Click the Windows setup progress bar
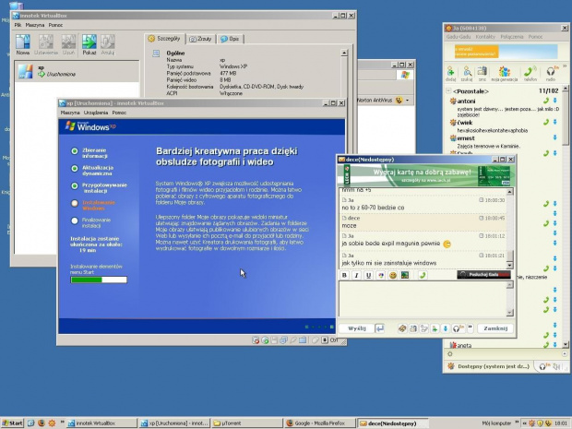This screenshot has width=572, height=429. click(99, 280)
